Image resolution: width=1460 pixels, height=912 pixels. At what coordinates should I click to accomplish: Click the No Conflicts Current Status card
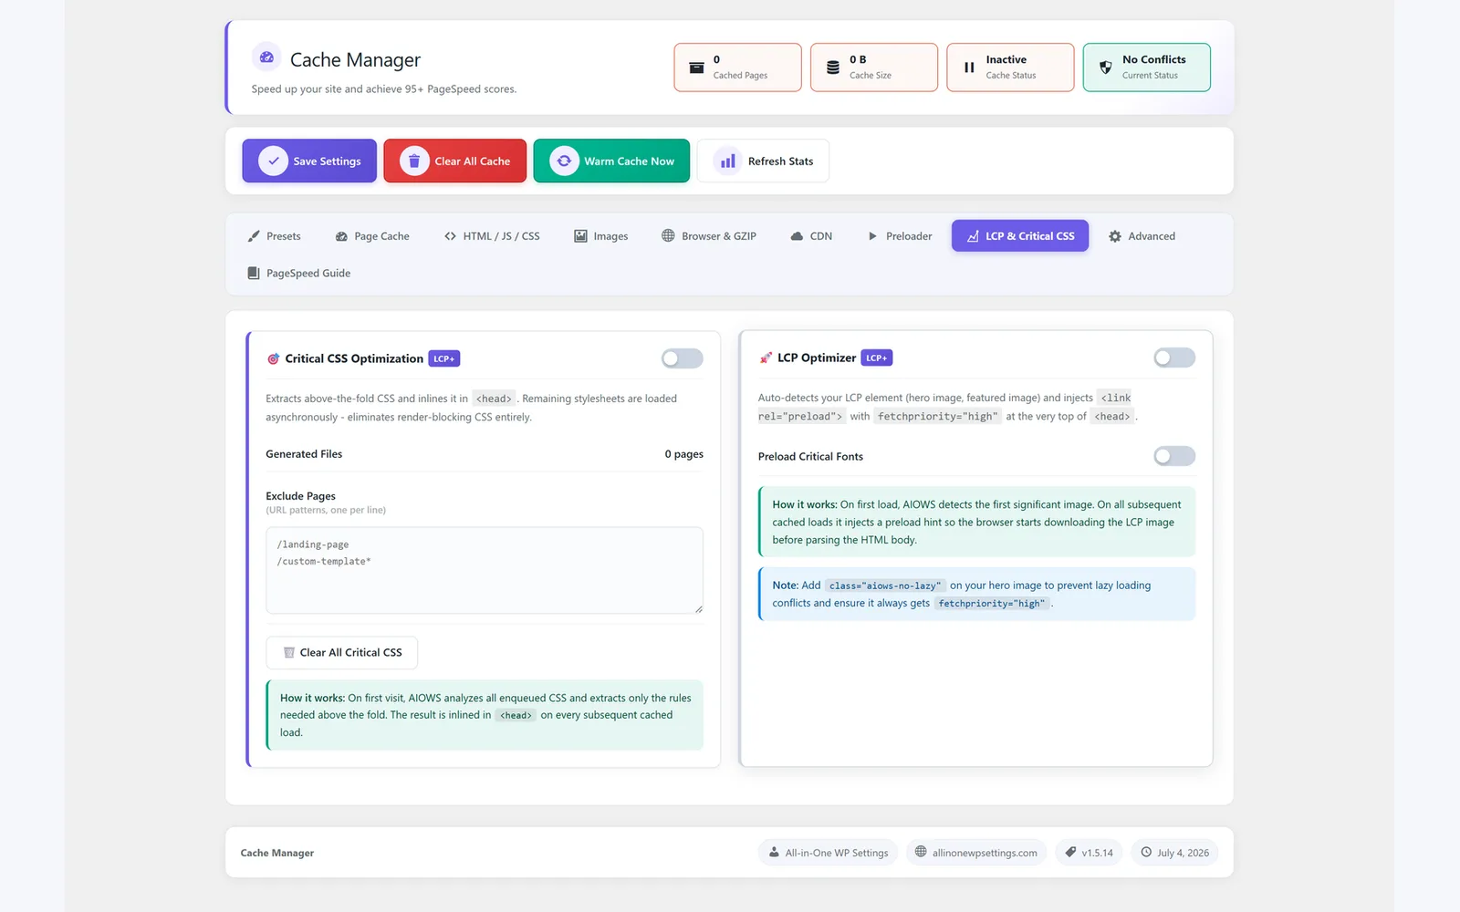[x=1147, y=67]
